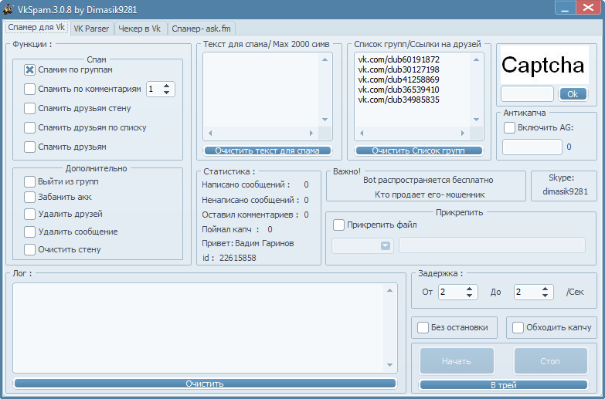
Task: Open the Спамер- ask.fm tab
Action: (202, 29)
